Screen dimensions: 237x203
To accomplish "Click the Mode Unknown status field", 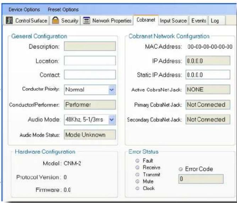I will (90, 135).
